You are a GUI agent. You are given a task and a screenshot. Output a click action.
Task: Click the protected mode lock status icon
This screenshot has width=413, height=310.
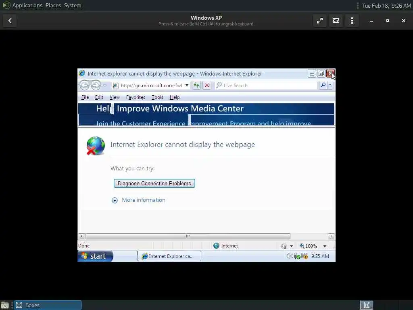coord(284,246)
